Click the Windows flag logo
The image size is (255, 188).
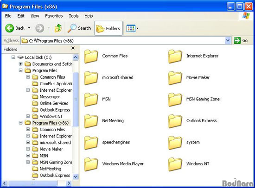click(x=246, y=16)
